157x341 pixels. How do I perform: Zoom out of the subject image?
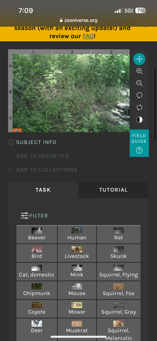[x=139, y=83]
